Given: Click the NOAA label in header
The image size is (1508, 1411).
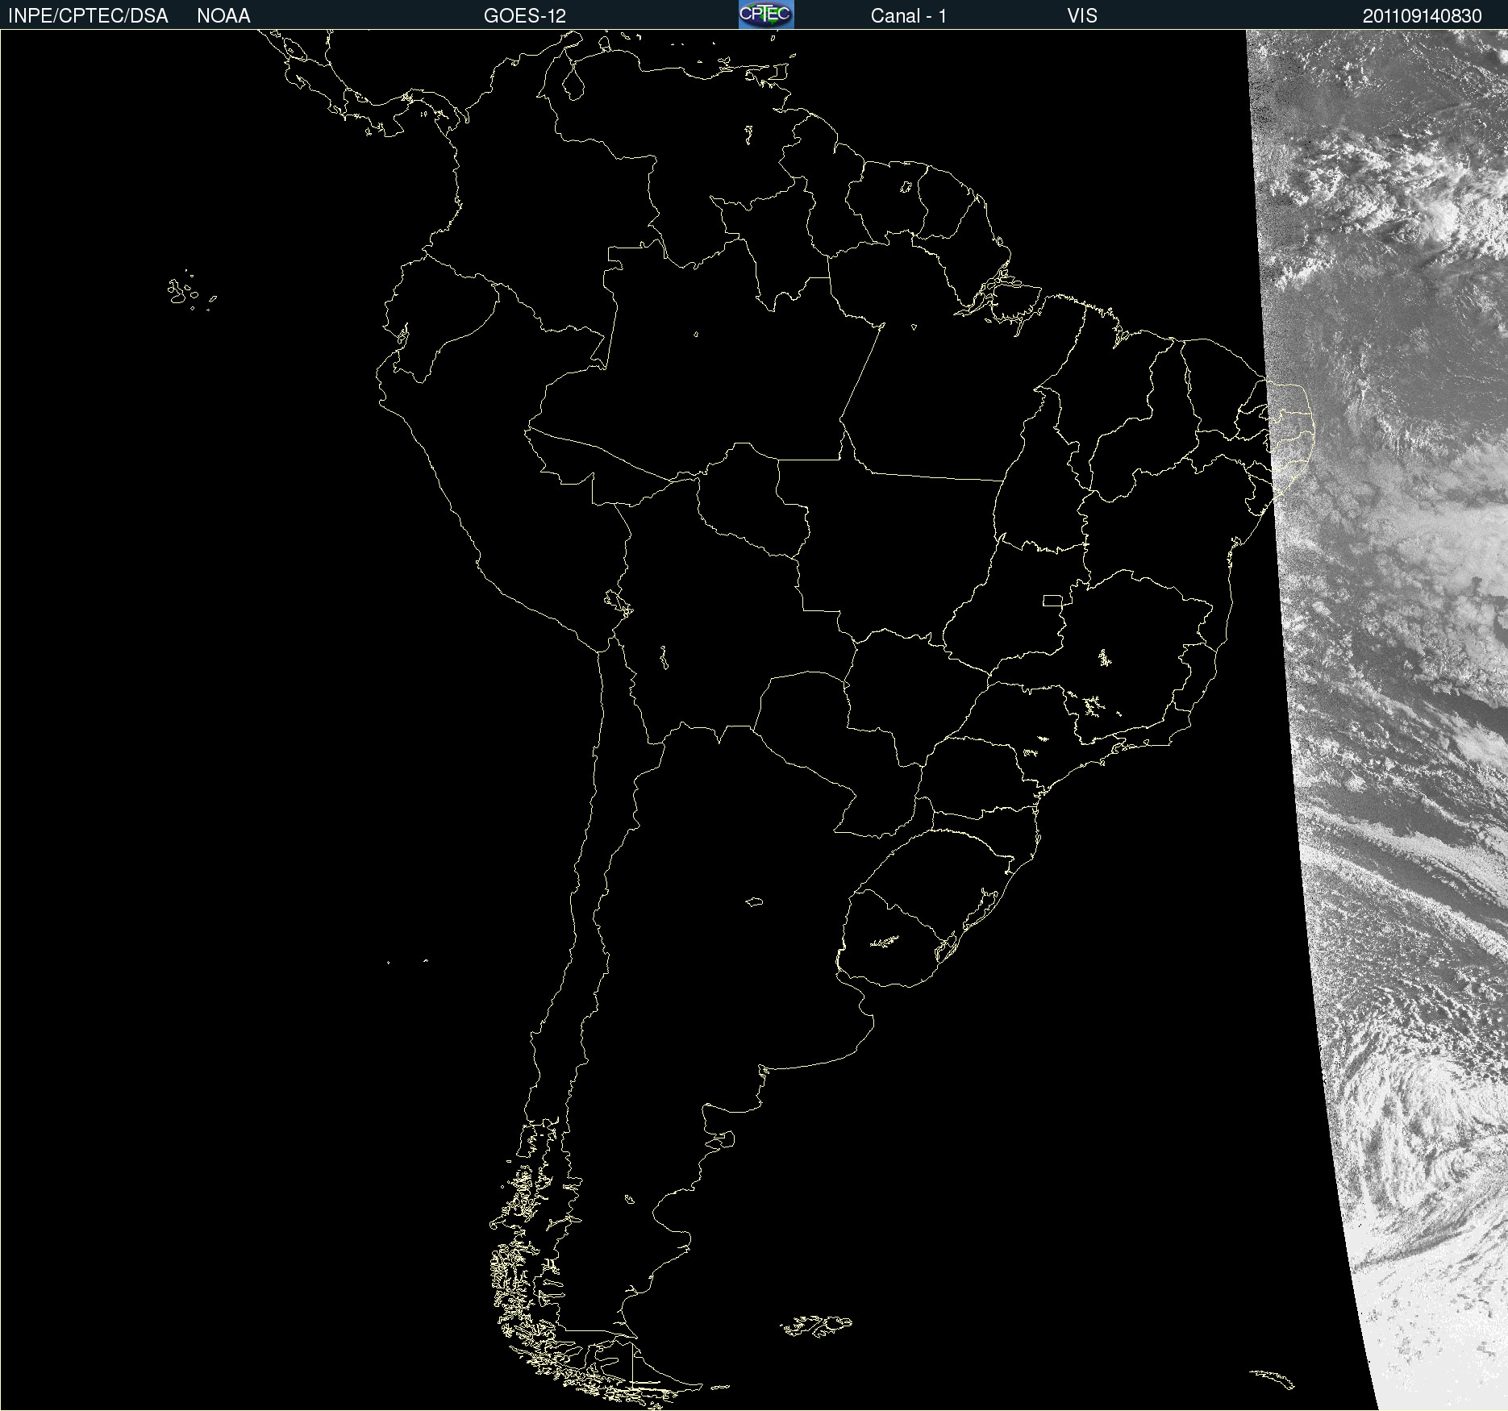Looking at the screenshot, I should click(x=223, y=16).
